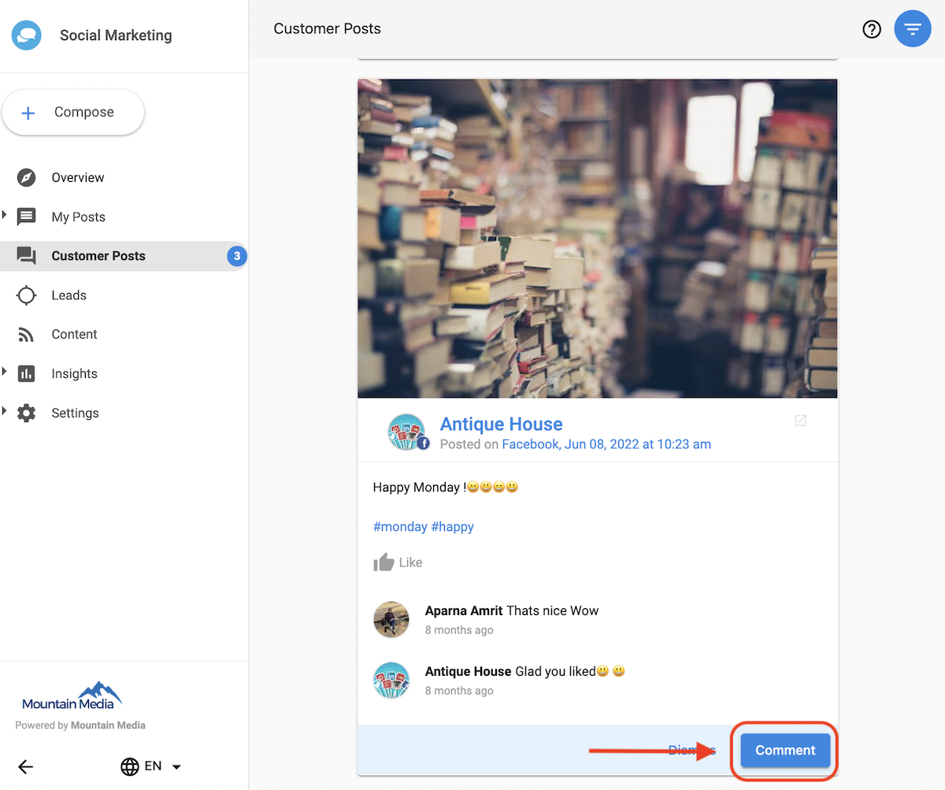The image size is (945, 790).
Task: Click the Like text on post
Action: click(411, 562)
